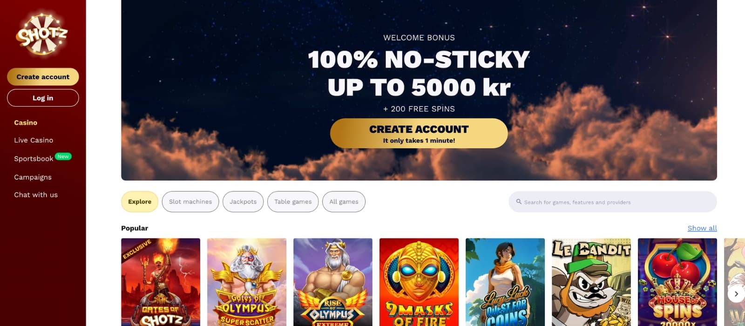
Task: Click Show all popular games link
Action: 702,228
